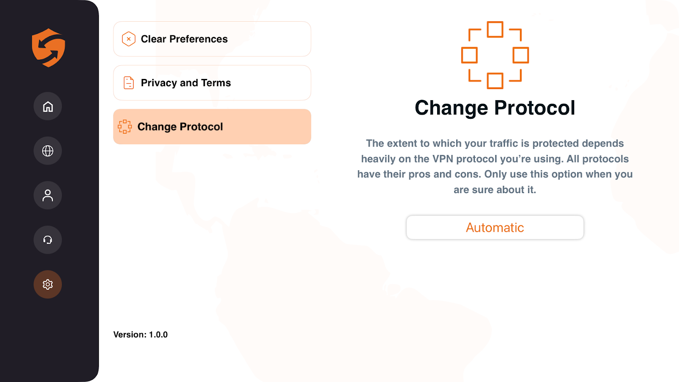Image resolution: width=679 pixels, height=382 pixels.
Task: Select the settings gear icon
Action: click(x=48, y=284)
